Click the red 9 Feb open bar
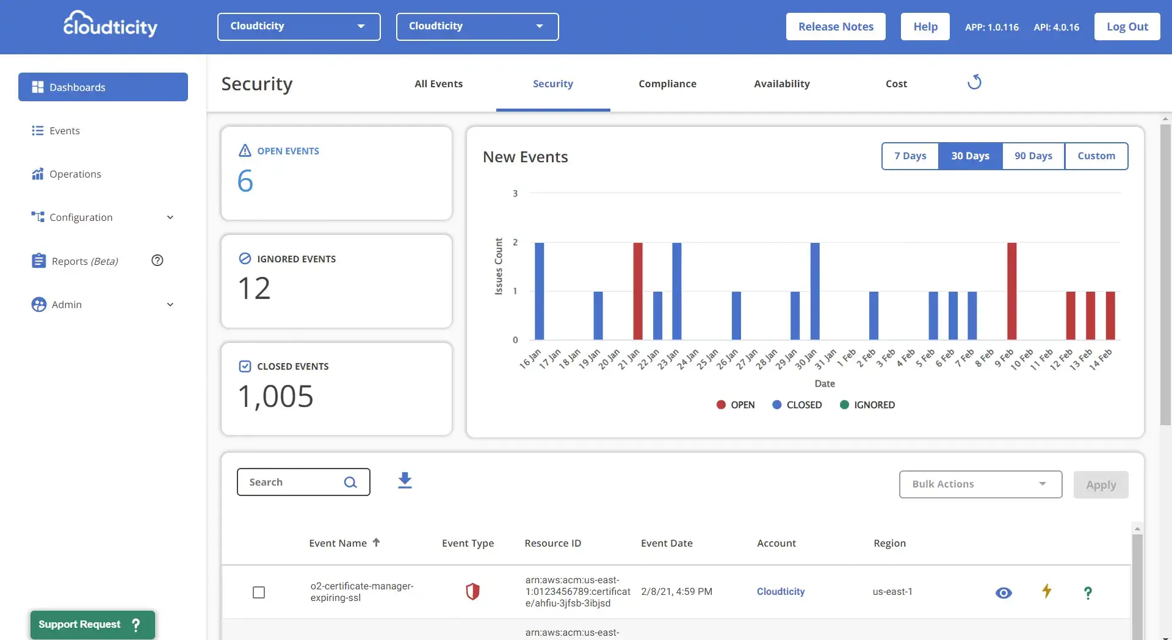 coord(1011,291)
